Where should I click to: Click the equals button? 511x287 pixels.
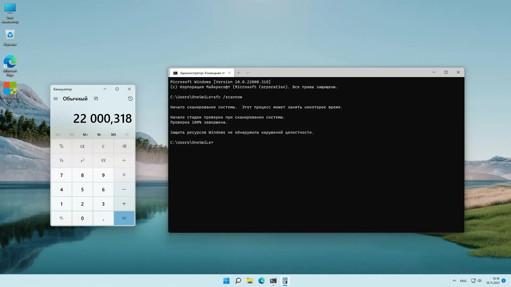click(124, 218)
